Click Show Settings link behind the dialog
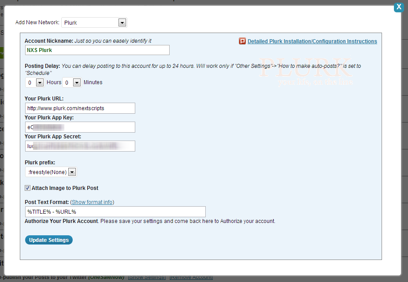Viewport: 408px width, 282px height. 147,278
